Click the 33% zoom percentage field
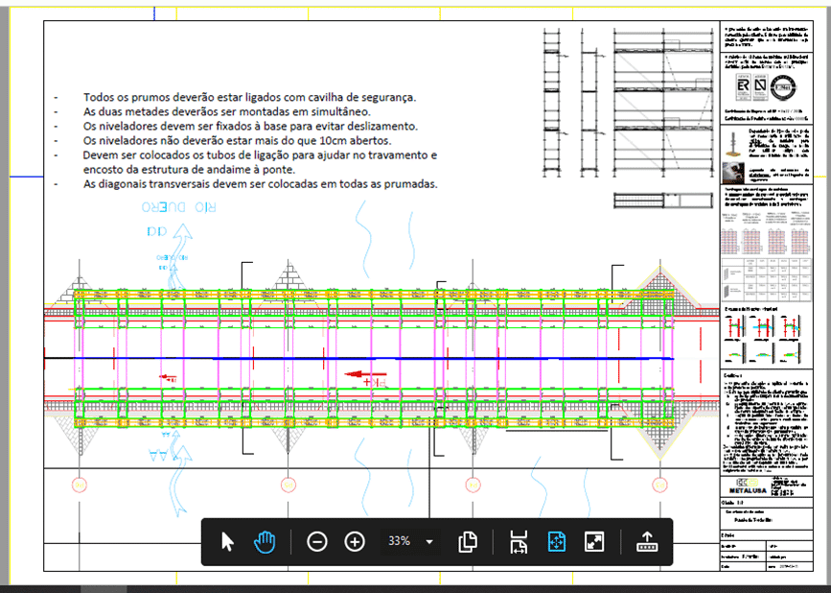Viewport: 831px width, 593px height. coord(400,542)
